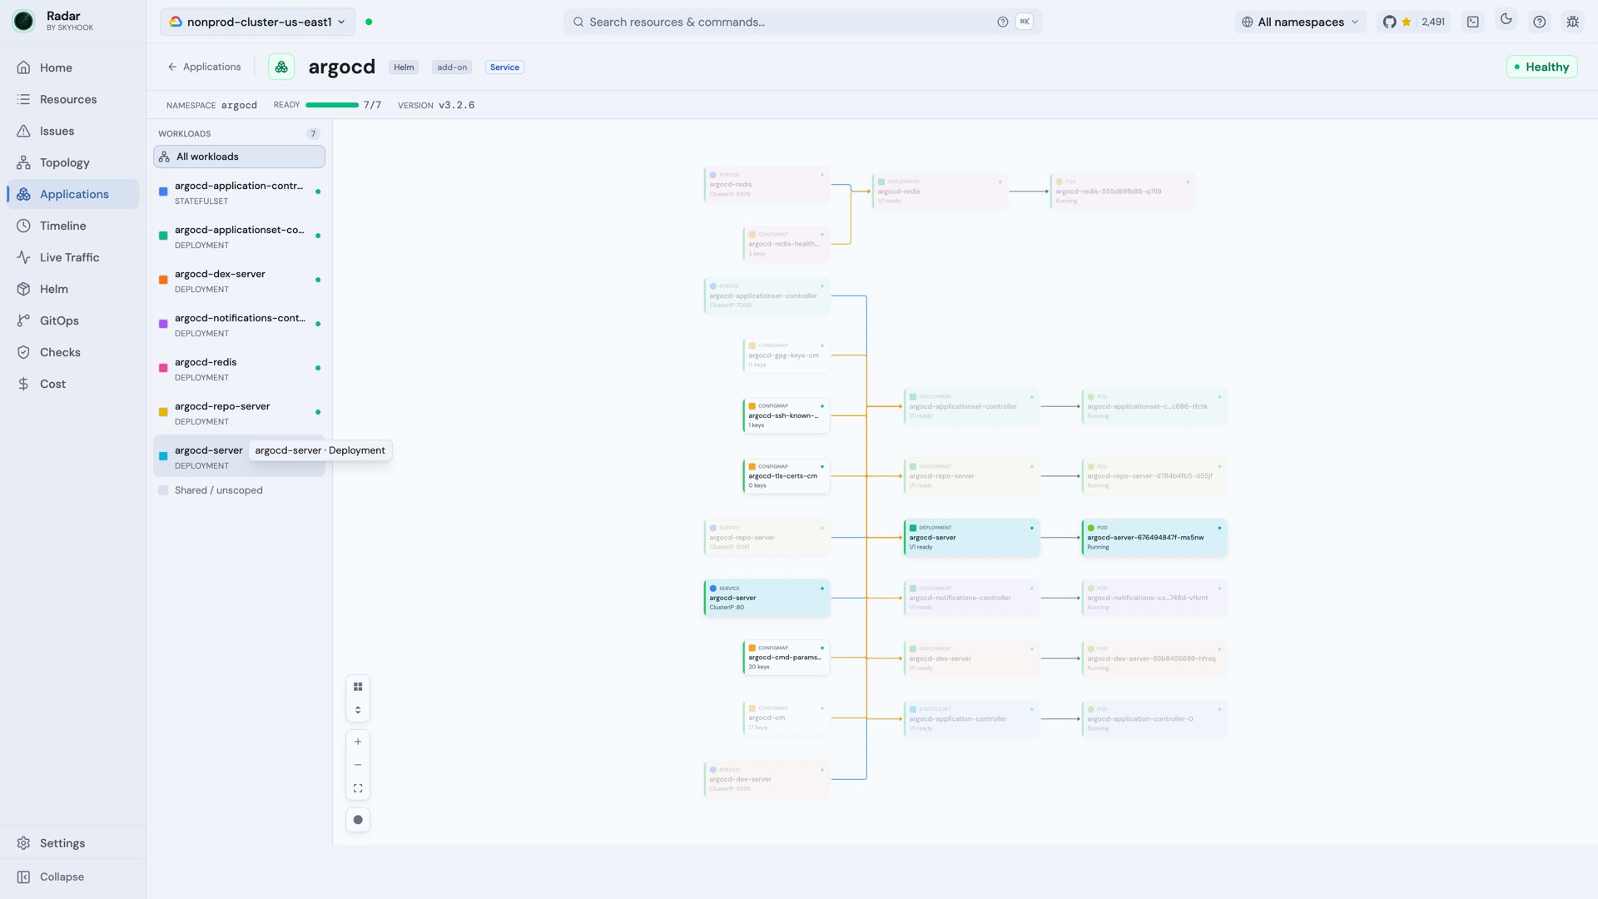
Task: Open the All namespaces dropdown
Action: point(1299,22)
